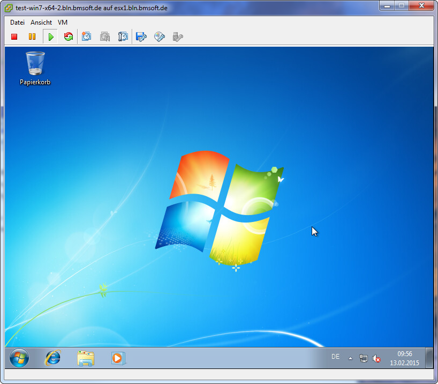Image resolution: width=438 pixels, height=384 pixels.
Task: Minimize the VMware console window
Action: [x=387, y=6]
